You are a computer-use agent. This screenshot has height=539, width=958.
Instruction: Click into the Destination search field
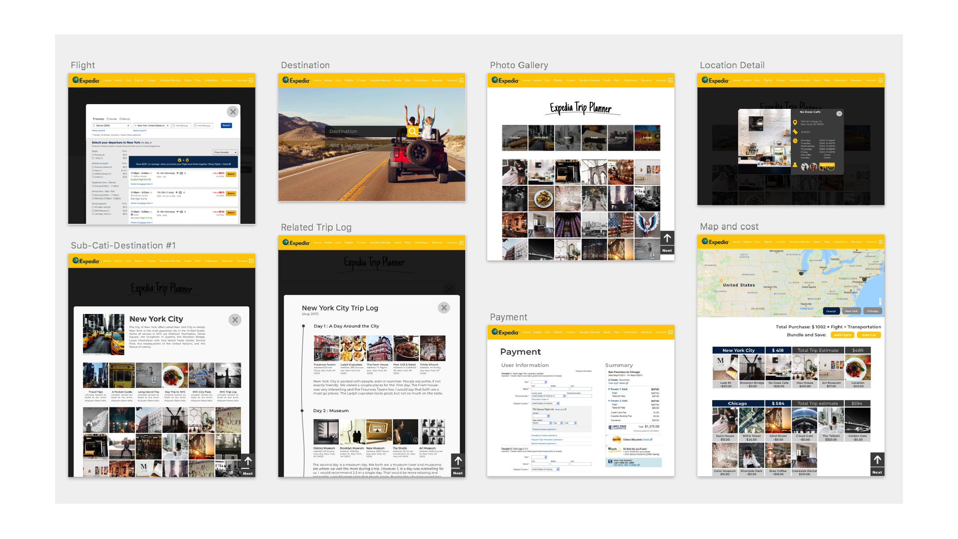point(366,131)
